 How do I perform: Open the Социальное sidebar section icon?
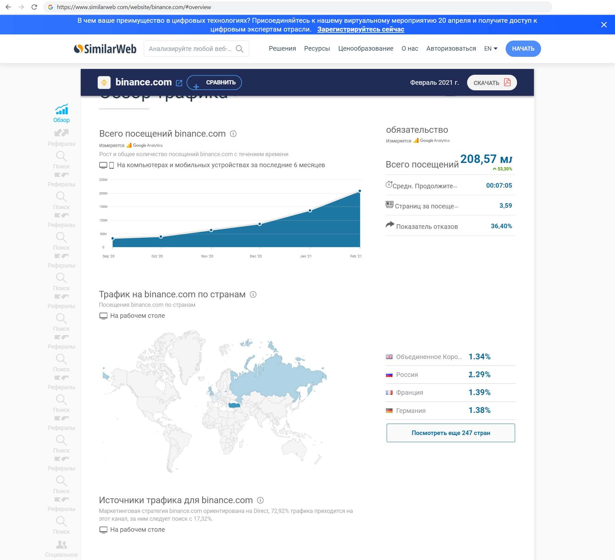61,544
